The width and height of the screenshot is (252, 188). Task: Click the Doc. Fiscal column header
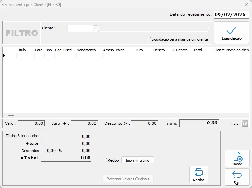coord(64,50)
